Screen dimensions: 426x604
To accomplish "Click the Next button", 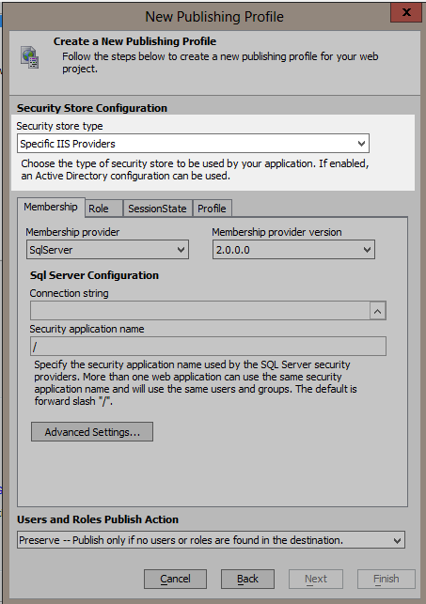I will pyautogui.click(x=316, y=579).
